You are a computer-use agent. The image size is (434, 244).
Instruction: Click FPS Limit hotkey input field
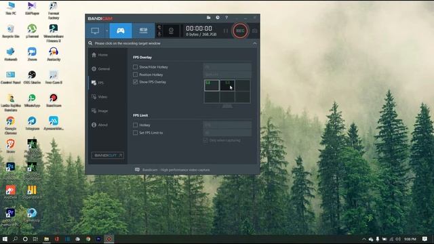tap(227, 125)
